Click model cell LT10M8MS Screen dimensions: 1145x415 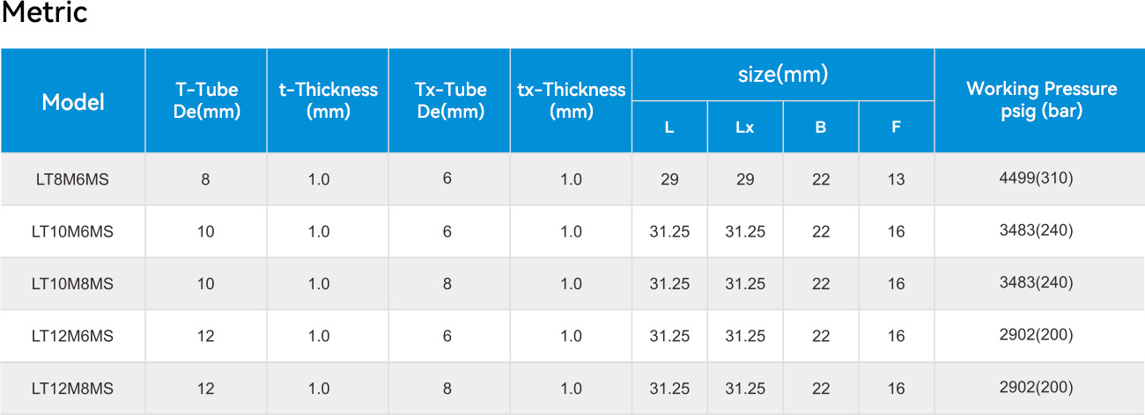click(73, 284)
